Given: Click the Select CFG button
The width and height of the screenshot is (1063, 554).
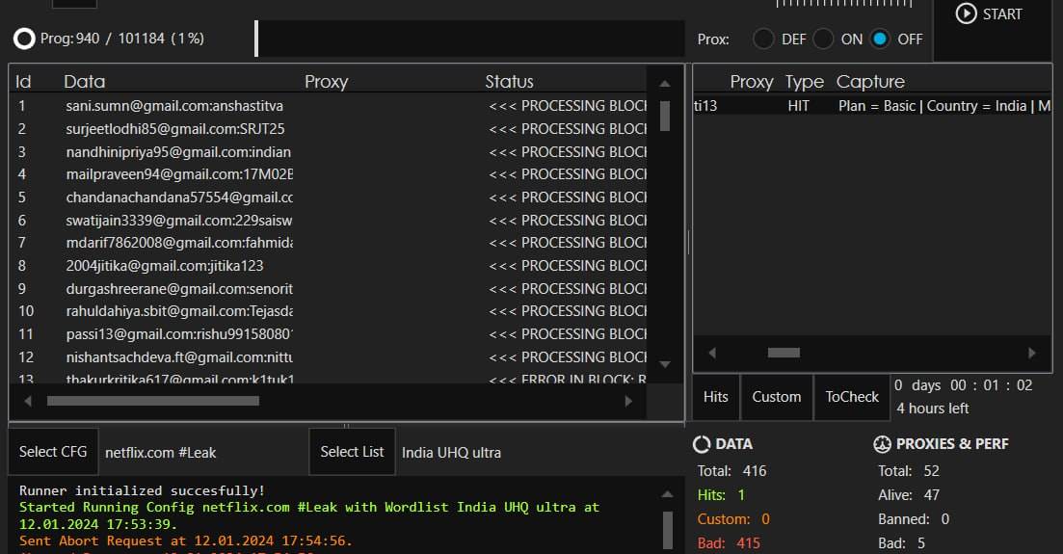Looking at the screenshot, I should tap(53, 452).
